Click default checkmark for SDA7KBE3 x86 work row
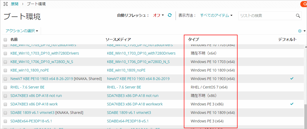The image size is (307, 129). tap(292, 104)
